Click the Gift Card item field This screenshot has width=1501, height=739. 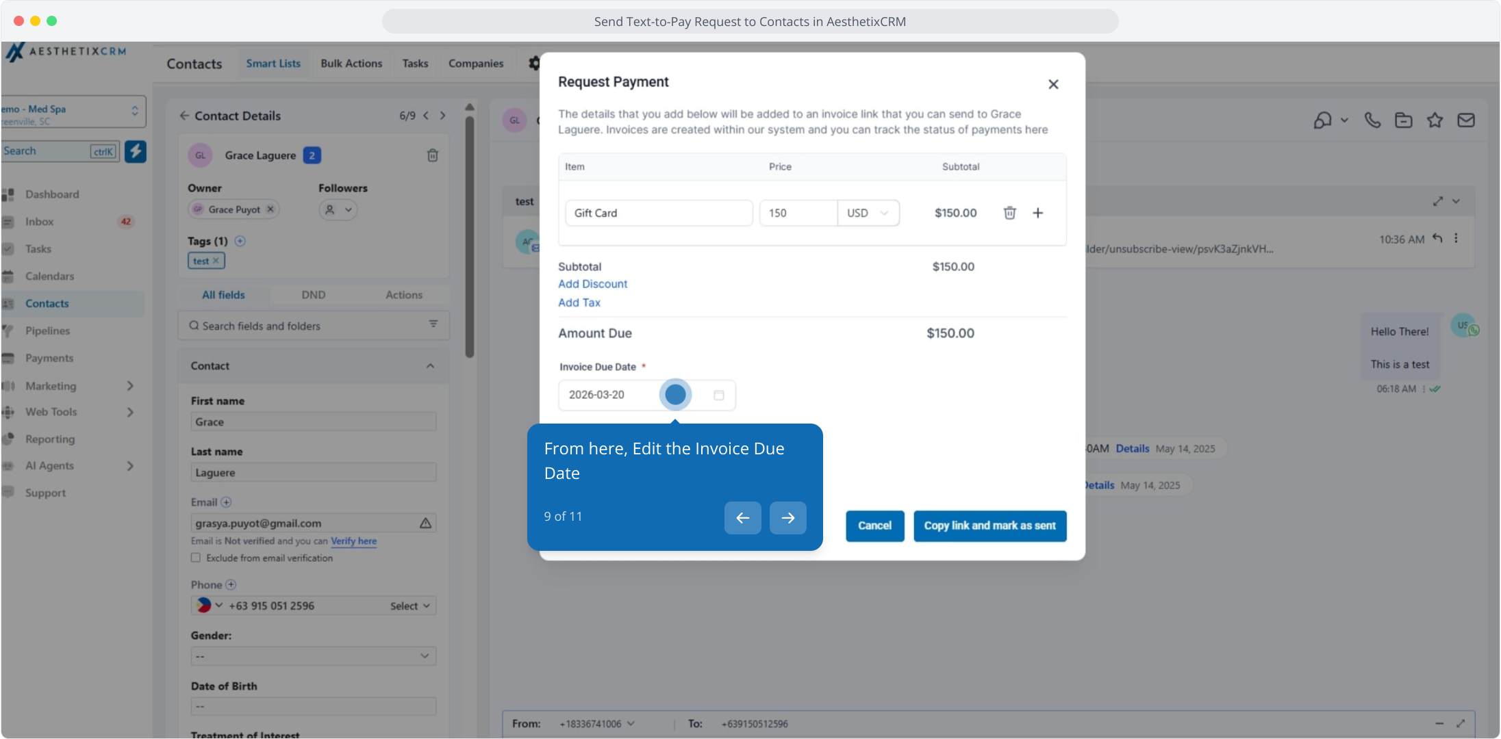point(659,213)
